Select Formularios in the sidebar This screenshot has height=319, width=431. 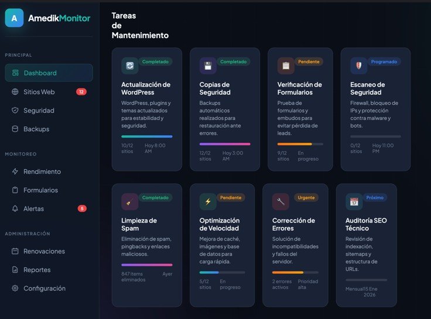click(40, 190)
